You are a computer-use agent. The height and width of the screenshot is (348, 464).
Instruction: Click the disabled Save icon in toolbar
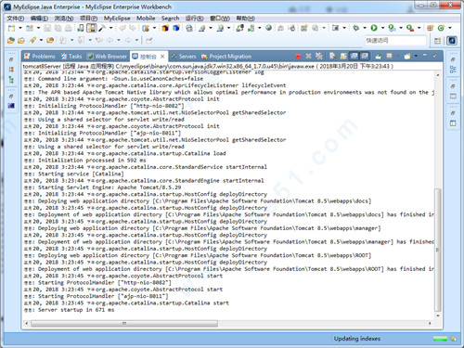point(47,28)
